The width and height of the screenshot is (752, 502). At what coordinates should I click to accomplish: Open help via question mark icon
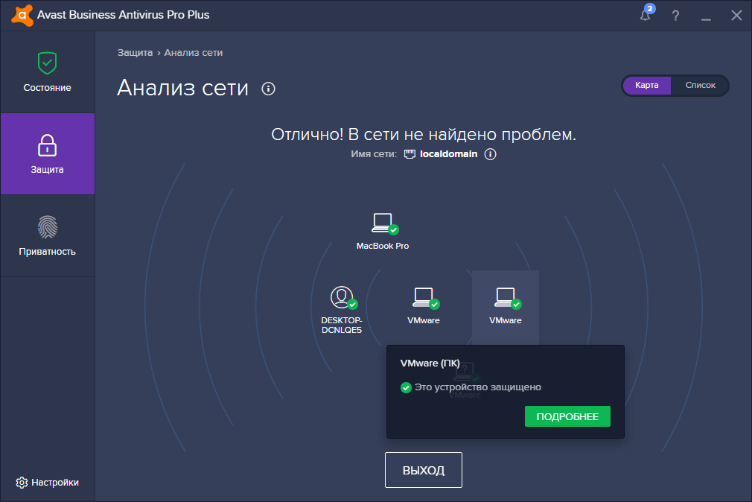pyautogui.click(x=675, y=16)
